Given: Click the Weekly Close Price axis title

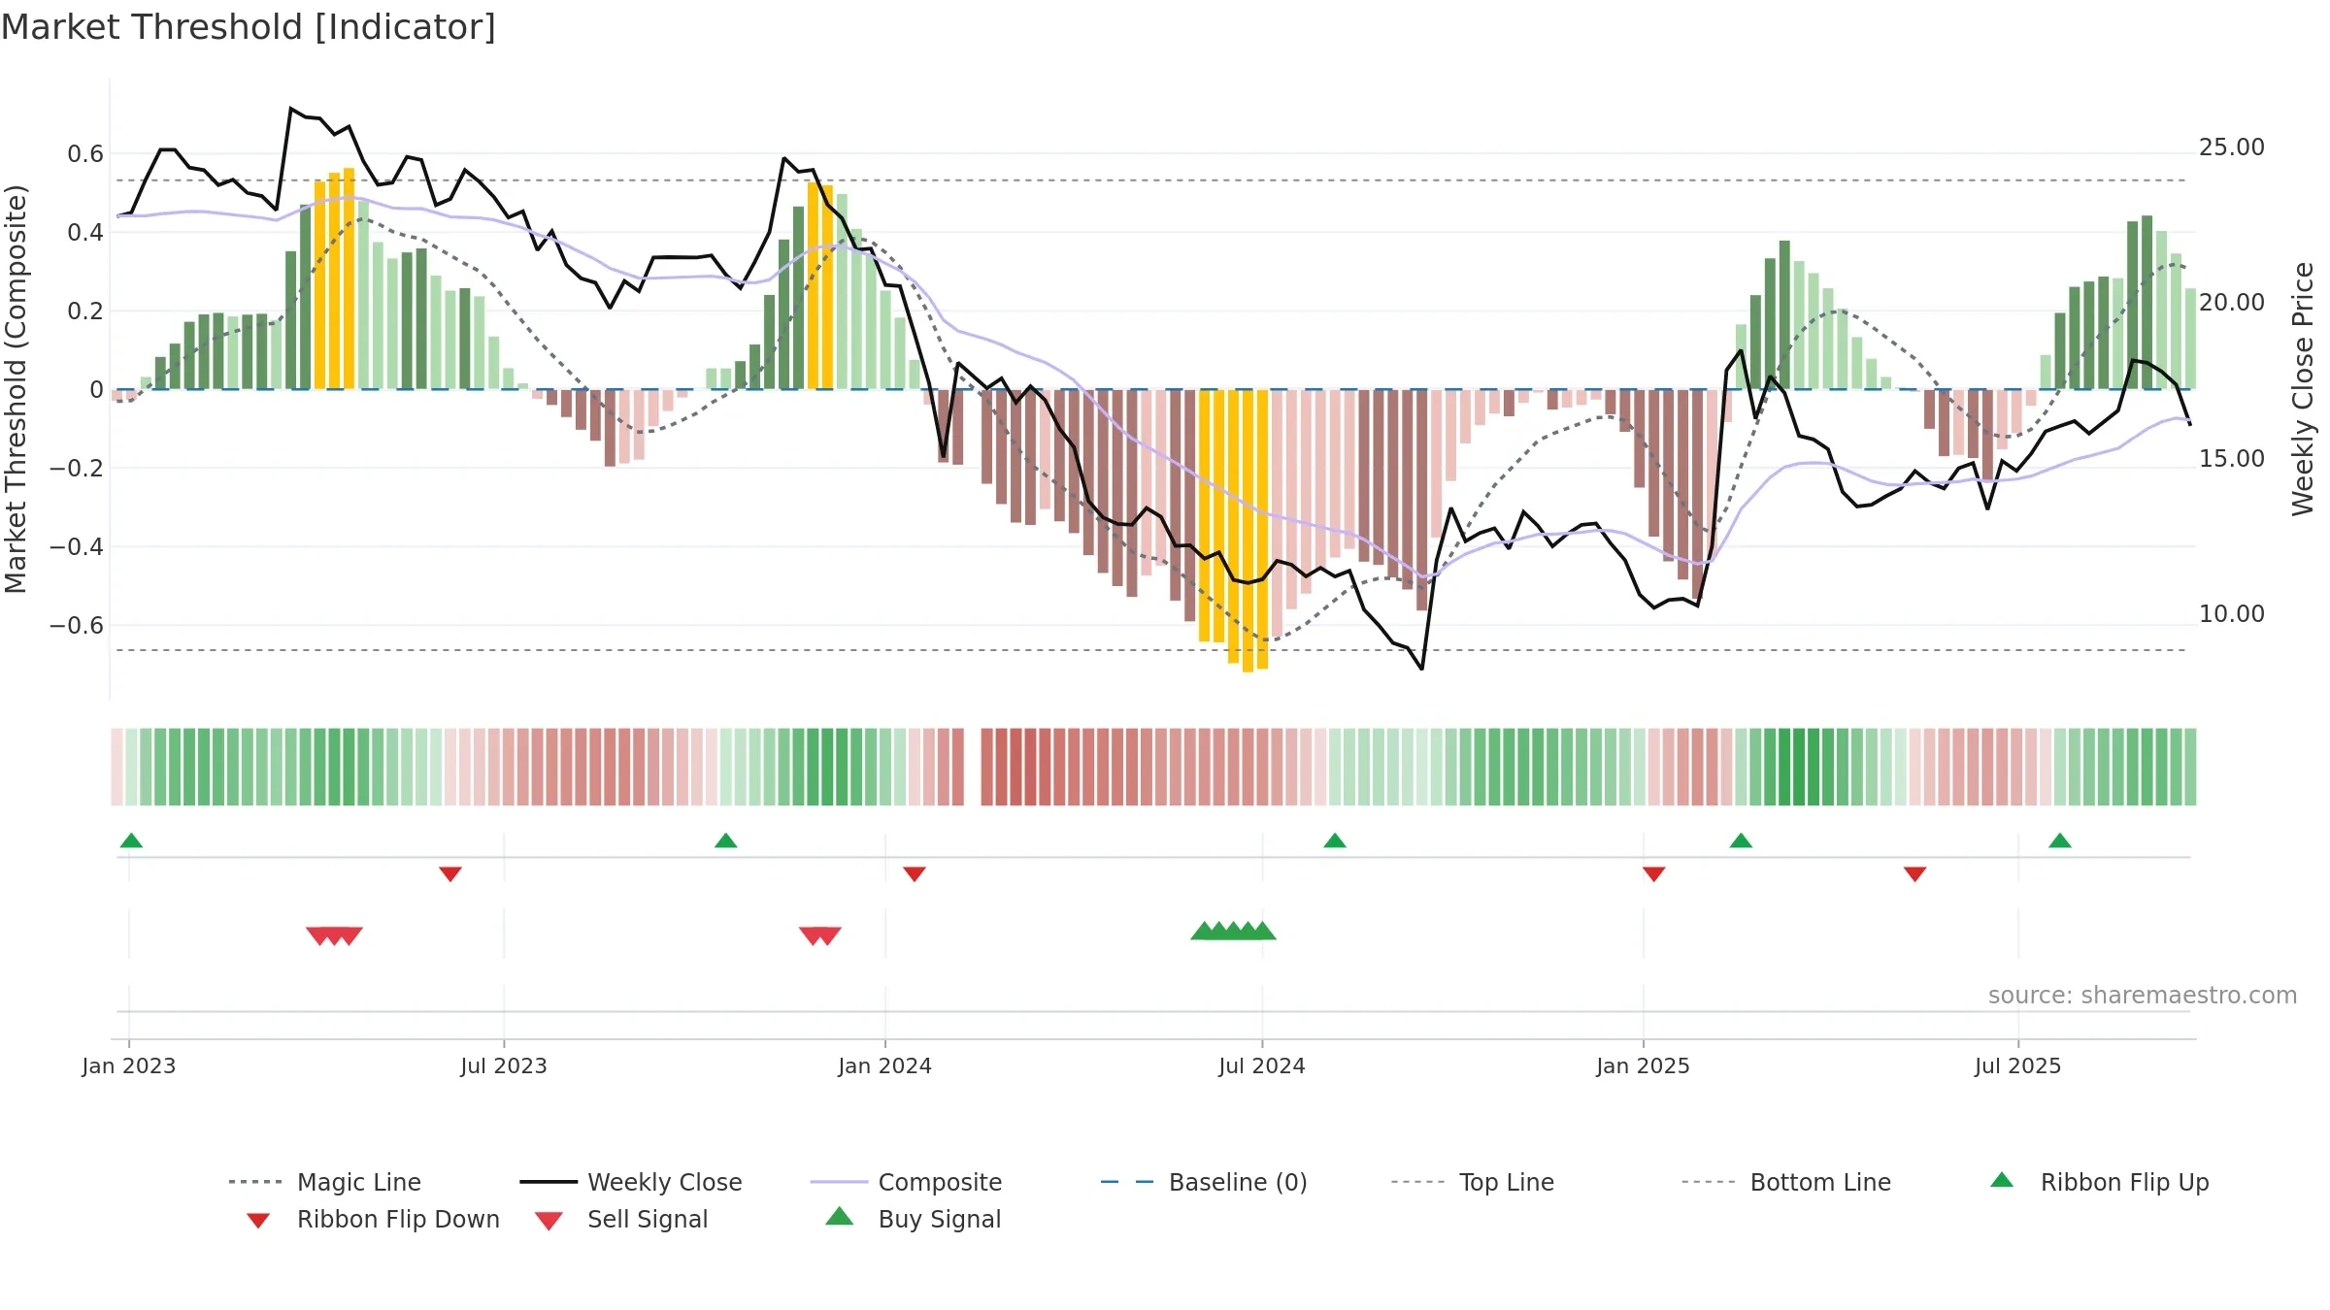Looking at the screenshot, I should coord(2303,389).
